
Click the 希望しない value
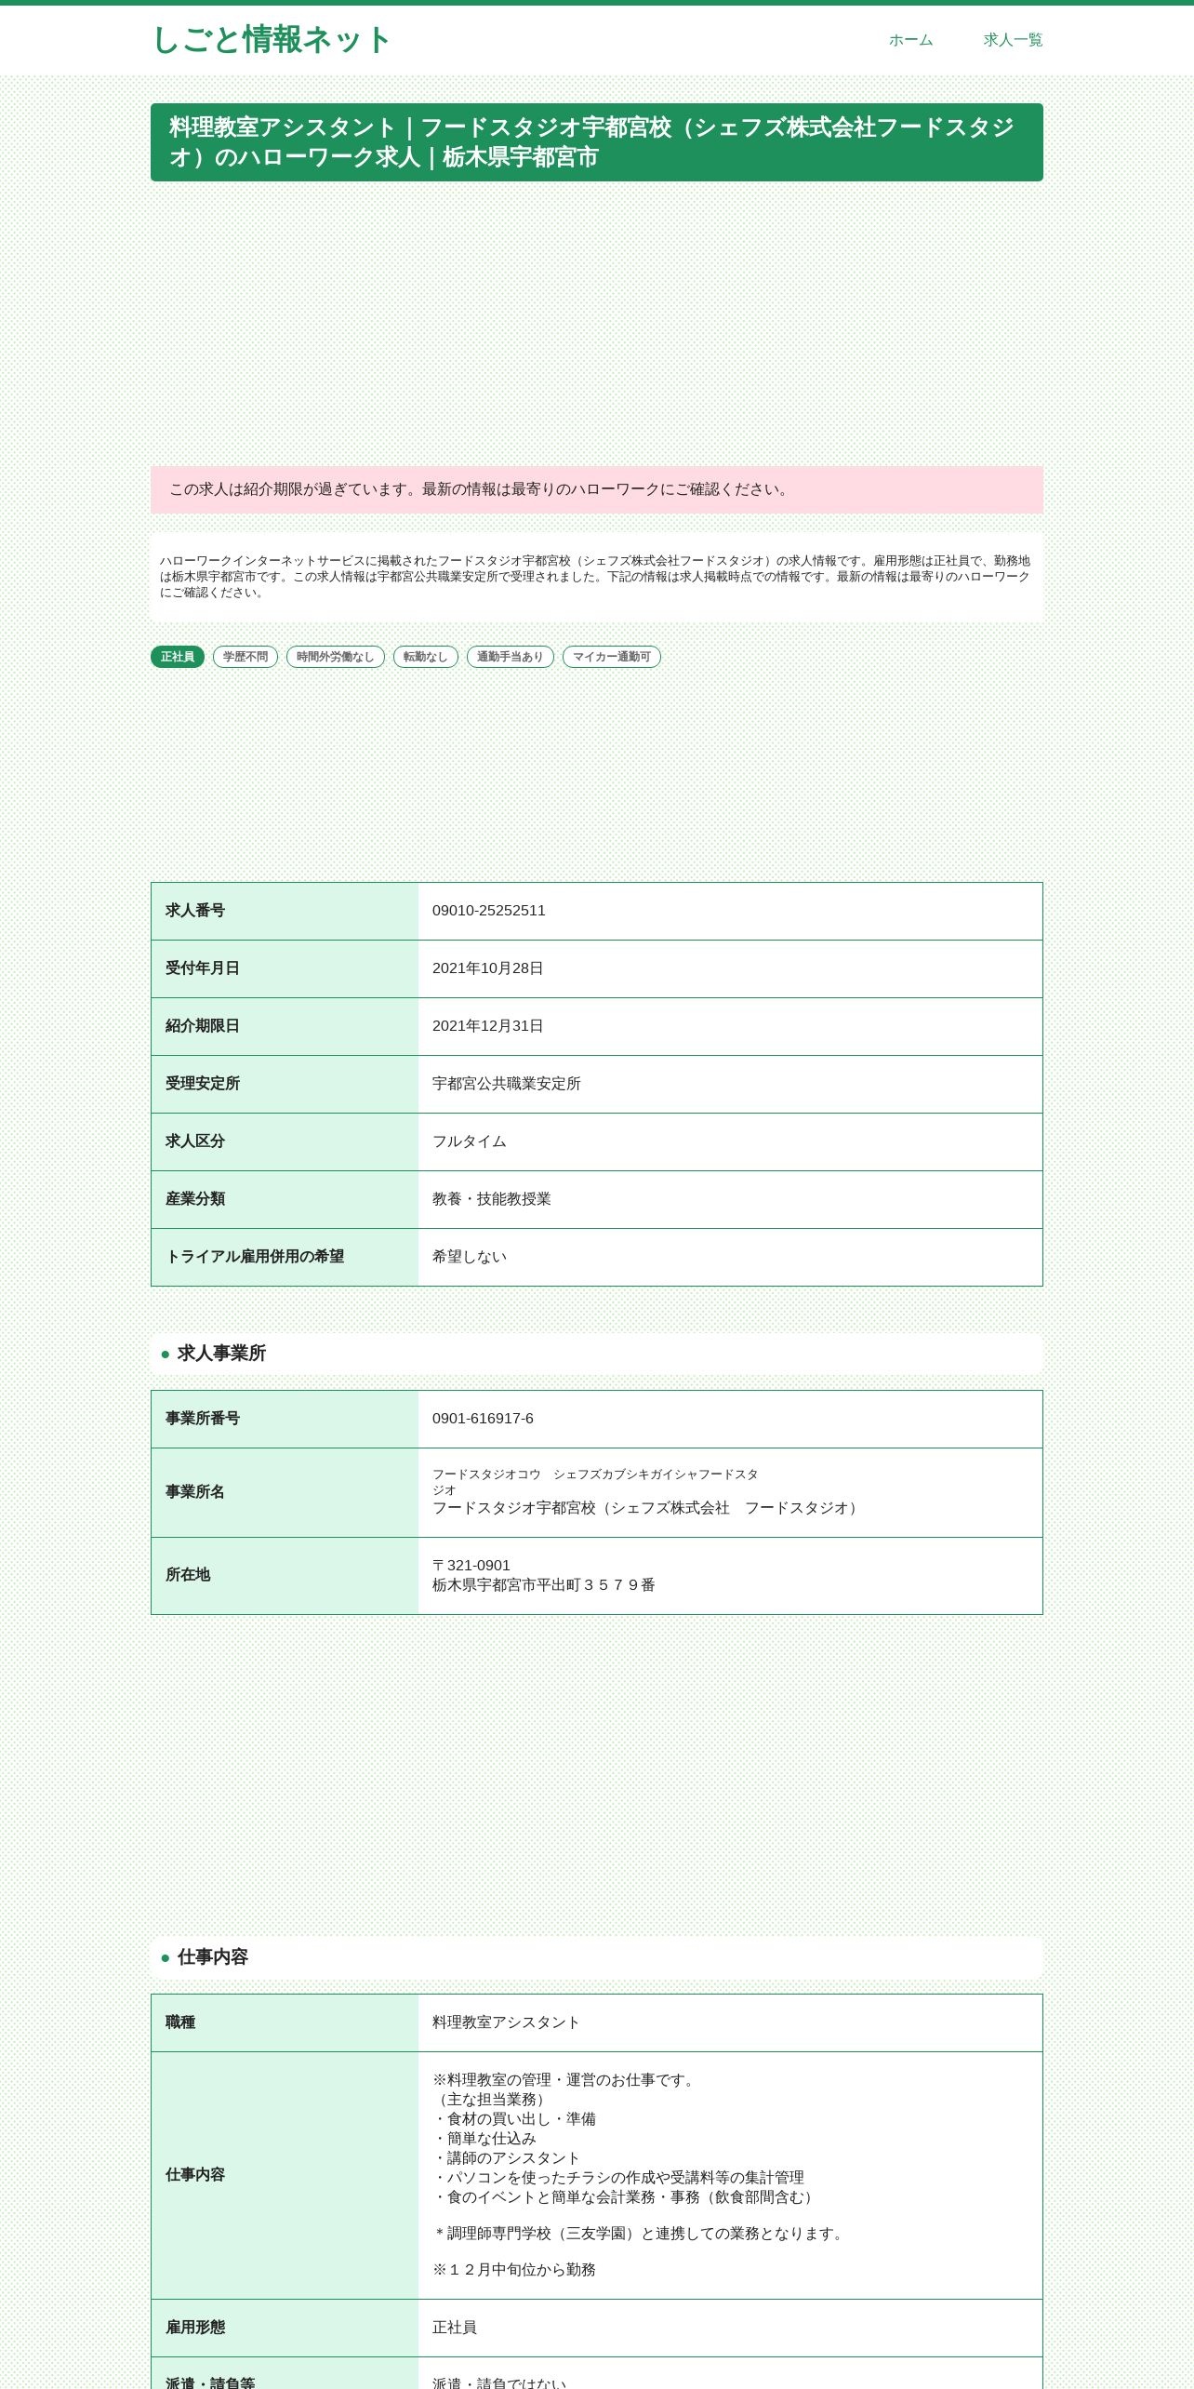[470, 1257]
